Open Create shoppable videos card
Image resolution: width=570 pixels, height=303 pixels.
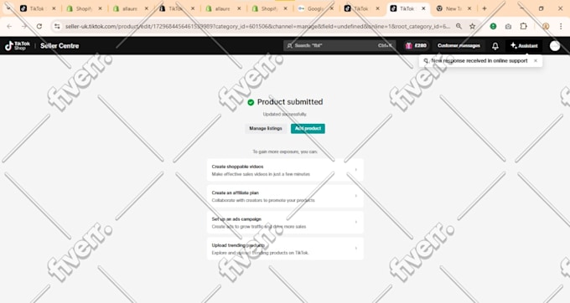point(285,170)
